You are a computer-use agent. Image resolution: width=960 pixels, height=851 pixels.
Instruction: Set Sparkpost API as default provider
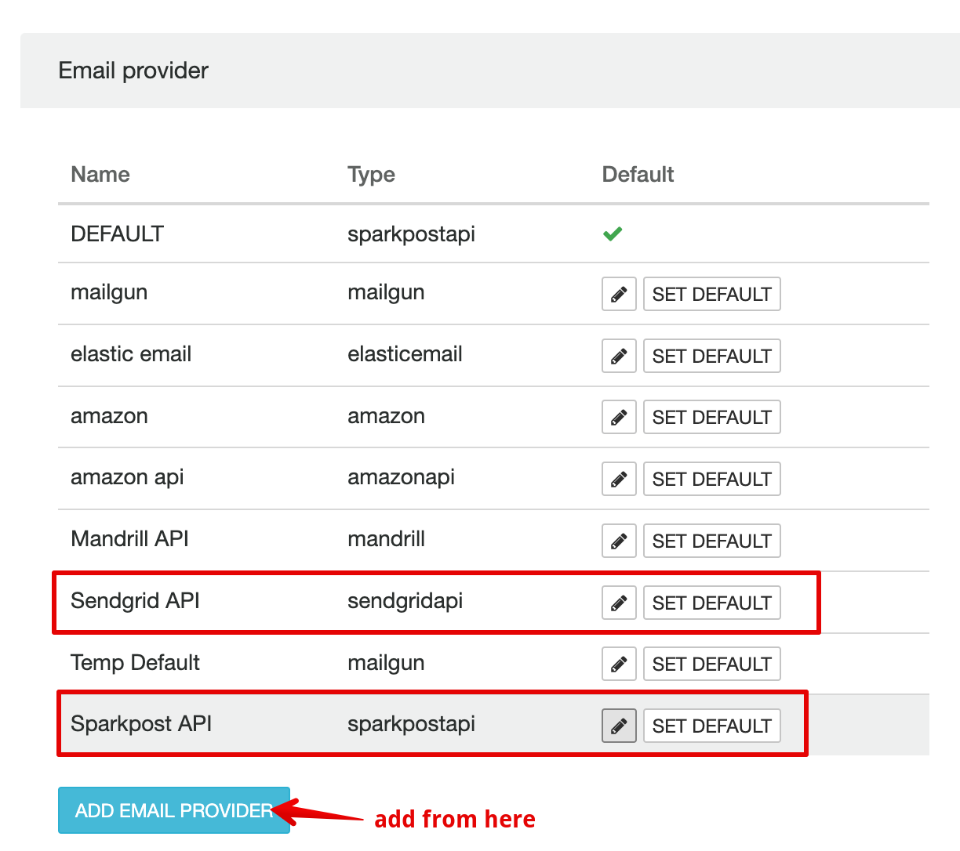click(711, 726)
